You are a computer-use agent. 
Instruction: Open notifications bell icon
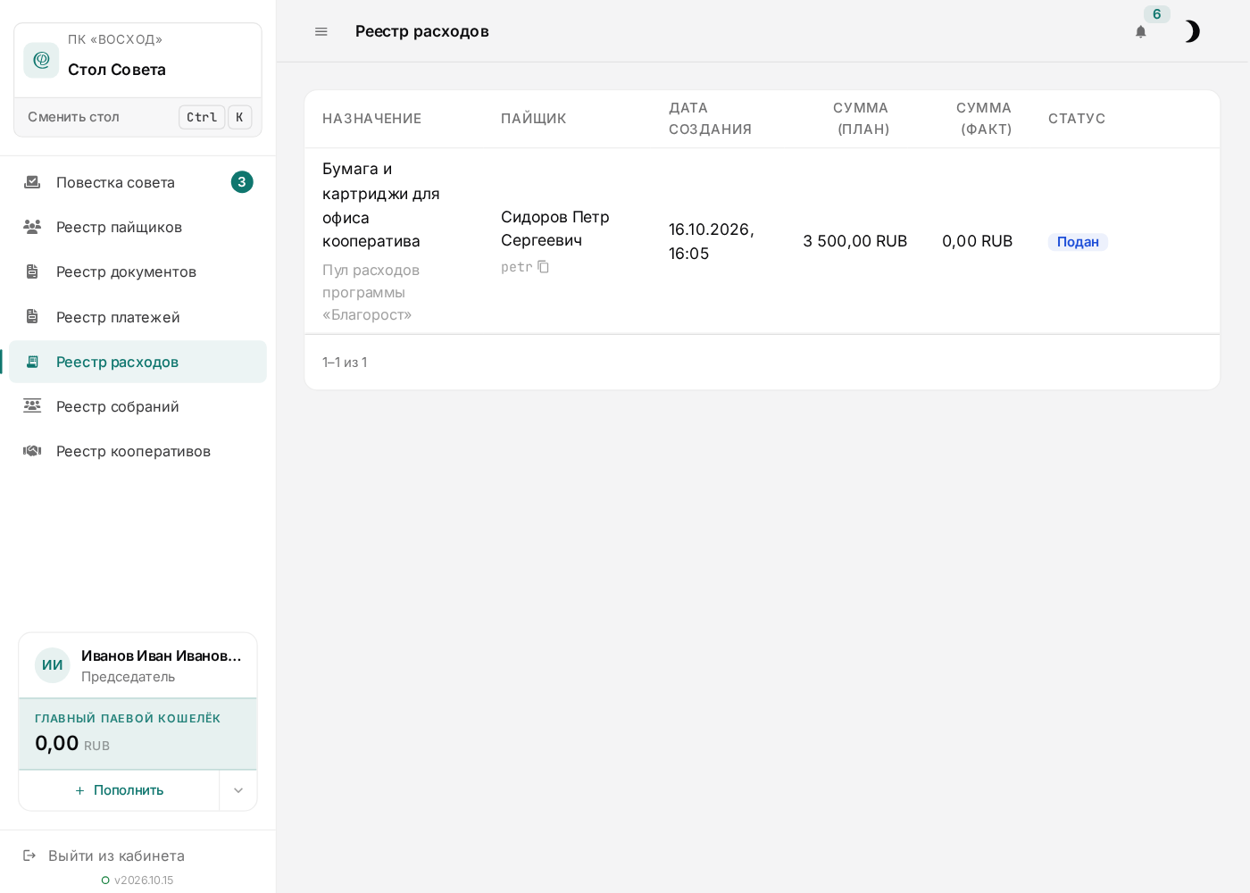click(x=1140, y=31)
